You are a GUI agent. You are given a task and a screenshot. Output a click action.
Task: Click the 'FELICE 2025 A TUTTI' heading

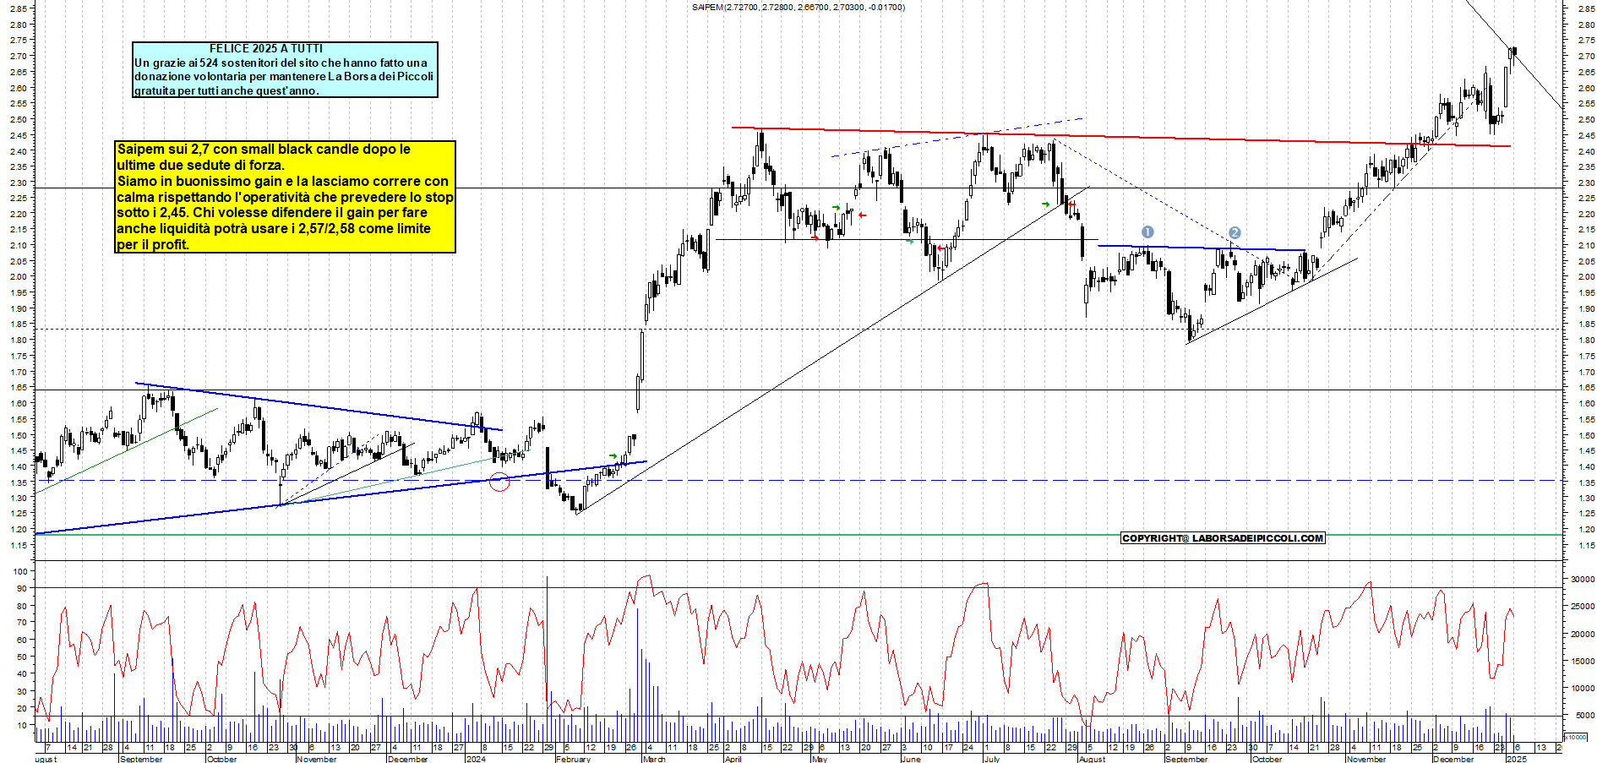click(x=266, y=49)
